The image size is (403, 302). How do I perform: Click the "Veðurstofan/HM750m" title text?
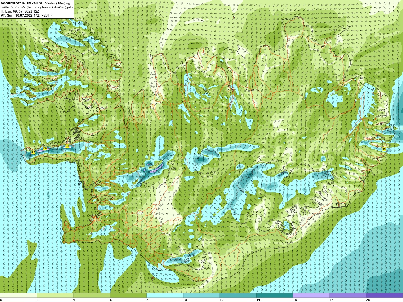tap(21, 3)
